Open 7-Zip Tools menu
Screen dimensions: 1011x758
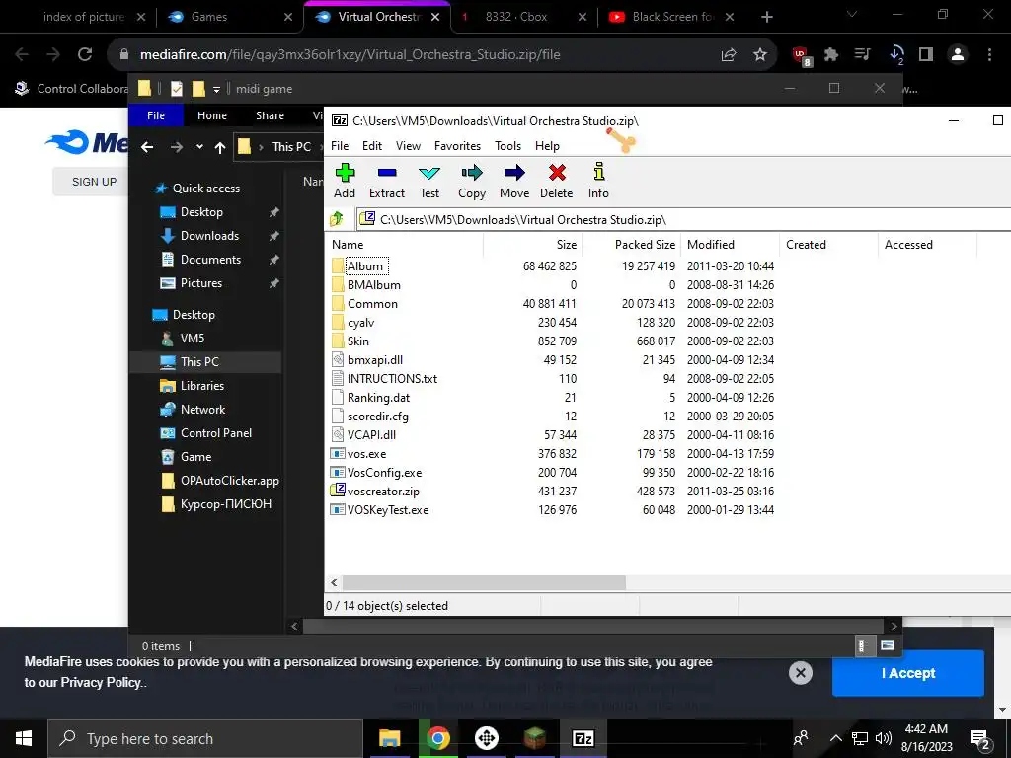(x=508, y=146)
